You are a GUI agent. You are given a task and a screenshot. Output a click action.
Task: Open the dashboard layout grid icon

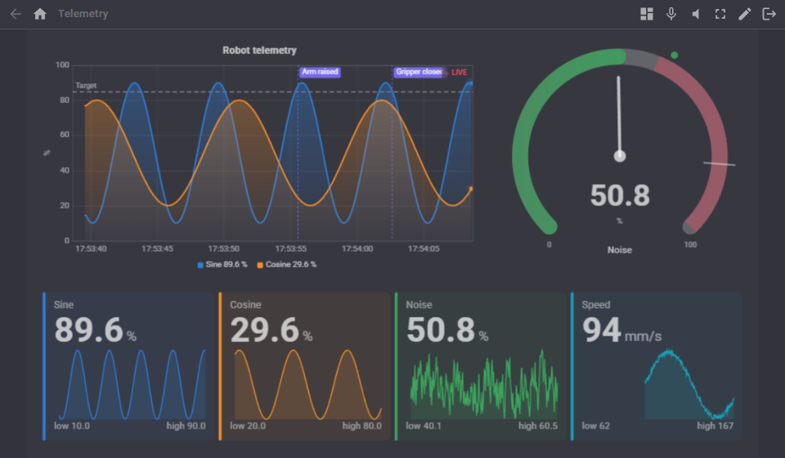pos(647,14)
